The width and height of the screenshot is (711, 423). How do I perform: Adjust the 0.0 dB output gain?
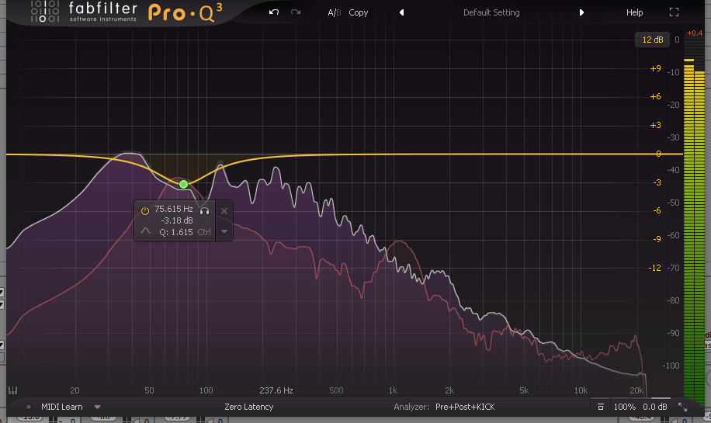655,407
